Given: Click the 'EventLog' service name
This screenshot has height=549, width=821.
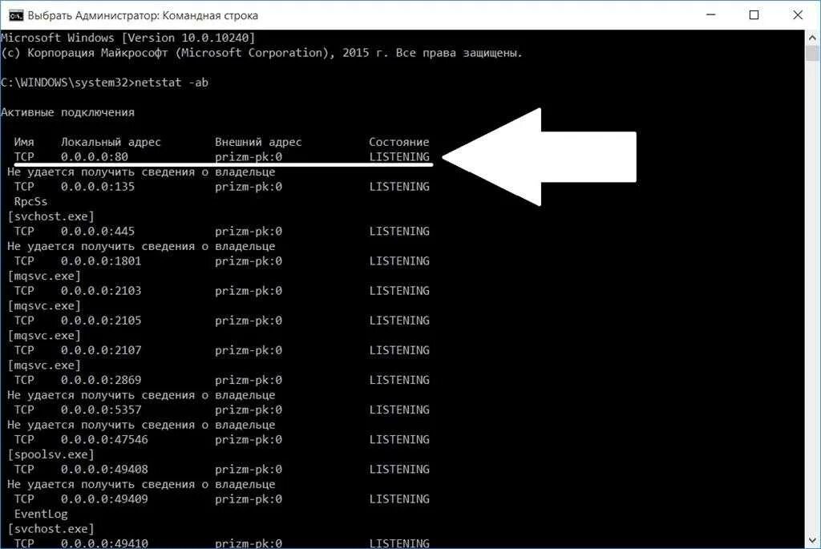Looking at the screenshot, I should coord(41,514).
